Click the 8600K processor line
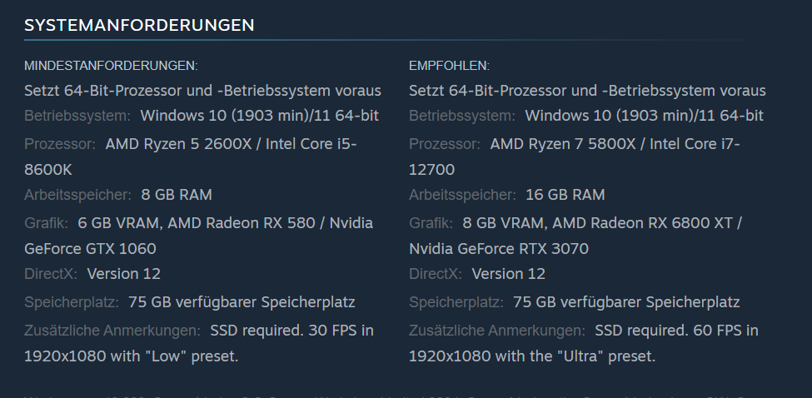 tap(48, 169)
